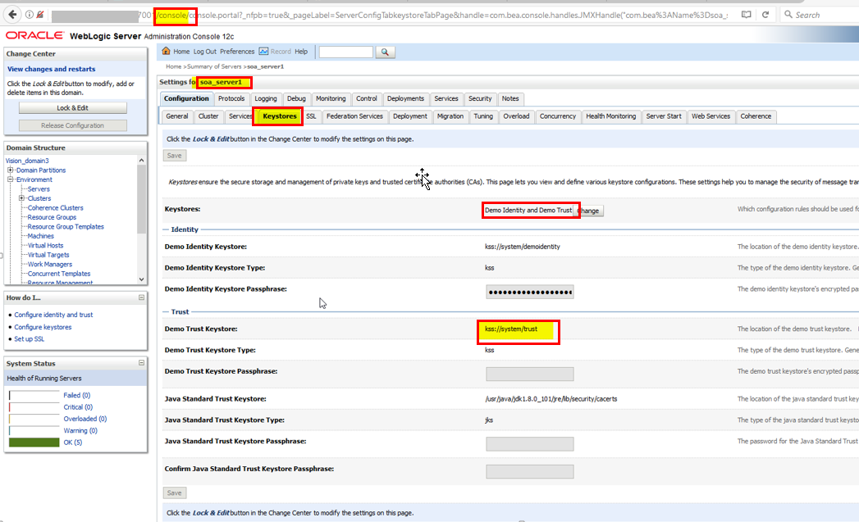The image size is (859, 522).
Task: Go back with browser back arrow
Action: (x=12, y=14)
